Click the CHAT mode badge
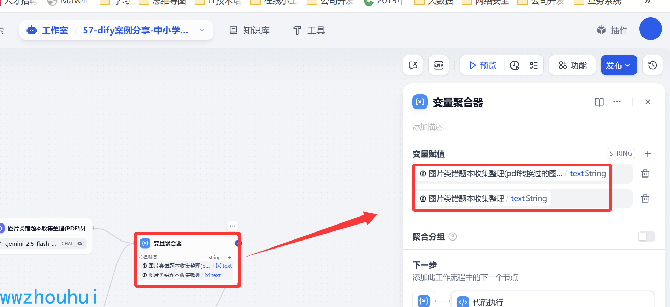Image resolution: width=670 pixels, height=307 pixels. pos(67,244)
